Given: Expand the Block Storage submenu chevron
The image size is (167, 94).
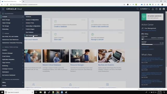Looking at the screenshot, I should pyautogui.click(x=23, y=20).
